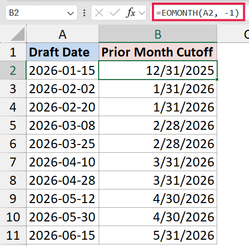Viewport: 249px width, 246px height.
Task: Click the fill handle on cell B2
Action: coord(217,80)
